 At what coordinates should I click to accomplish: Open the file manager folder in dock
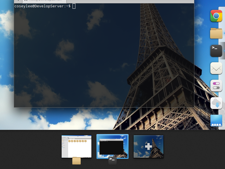[x=216, y=33]
